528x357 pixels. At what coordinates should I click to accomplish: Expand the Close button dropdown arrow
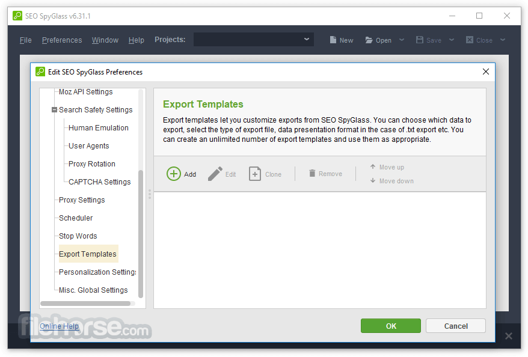click(x=503, y=40)
